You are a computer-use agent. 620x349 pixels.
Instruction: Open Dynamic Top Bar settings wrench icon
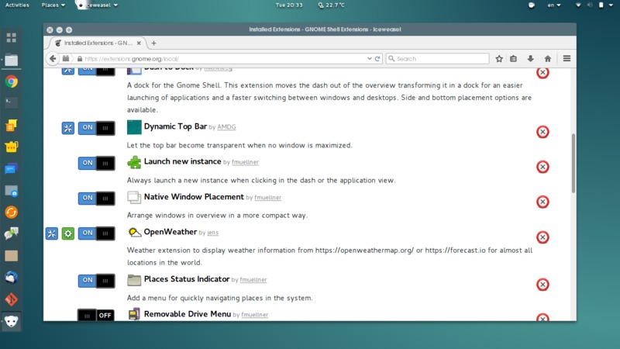pyautogui.click(x=68, y=128)
